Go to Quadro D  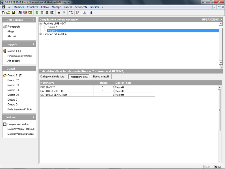12,104
